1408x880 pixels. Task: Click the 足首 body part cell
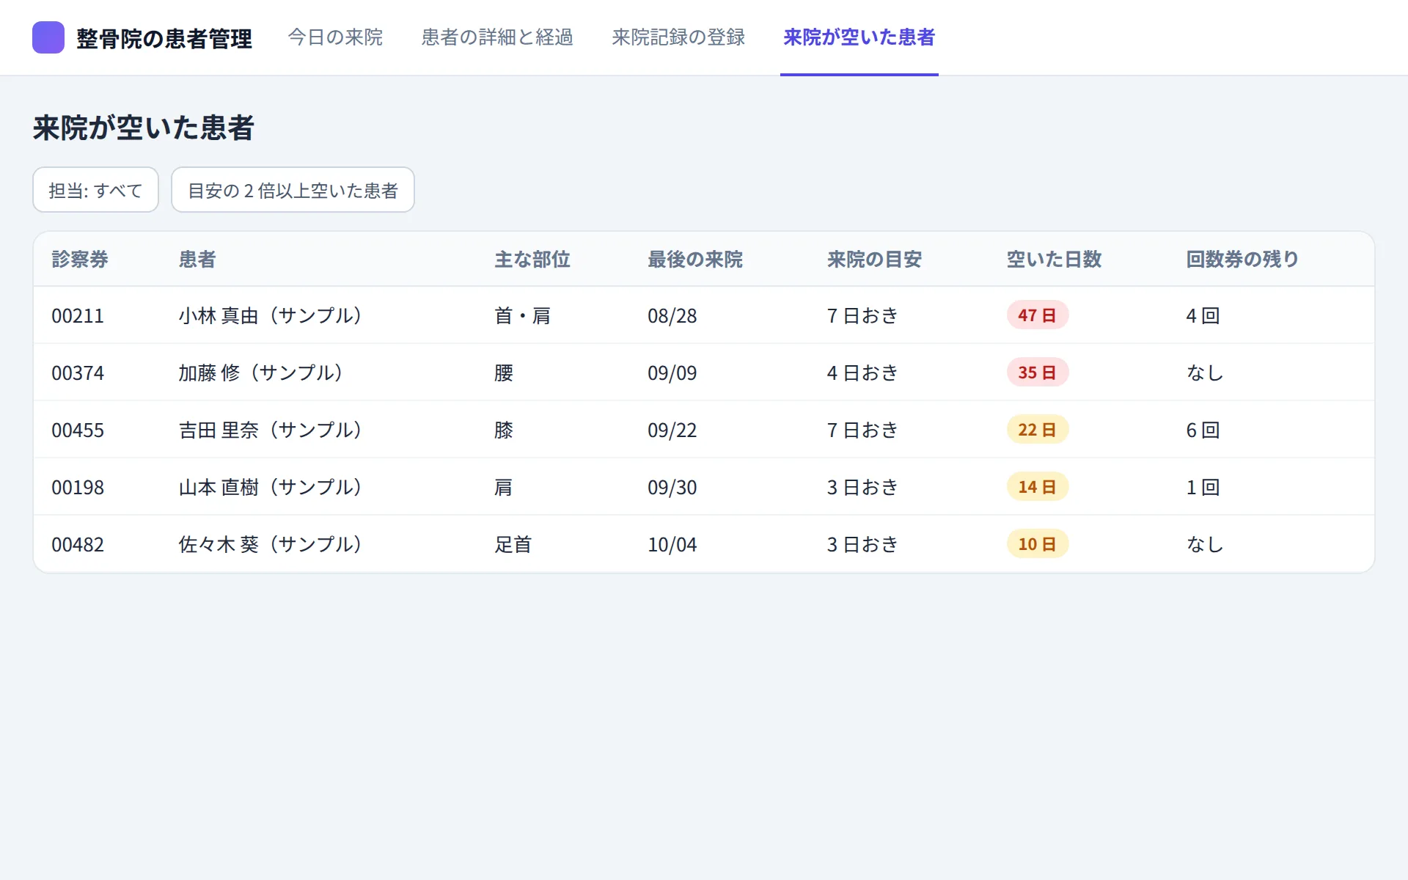coord(513,545)
